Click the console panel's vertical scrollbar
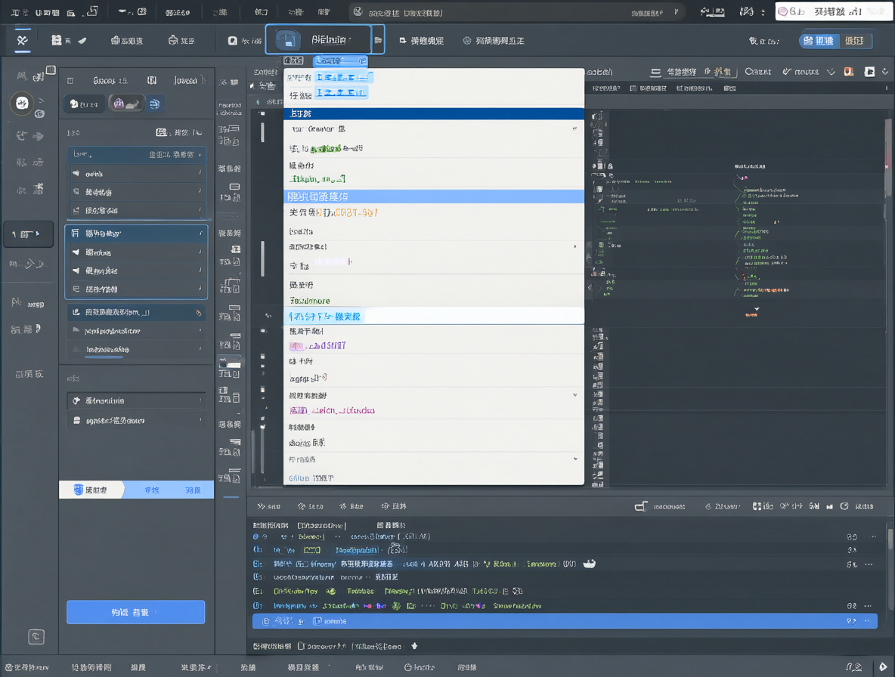 [890, 539]
